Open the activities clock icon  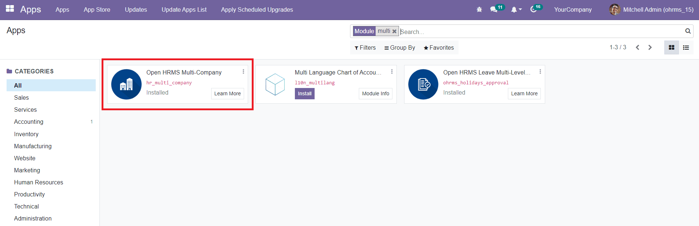[x=533, y=9]
